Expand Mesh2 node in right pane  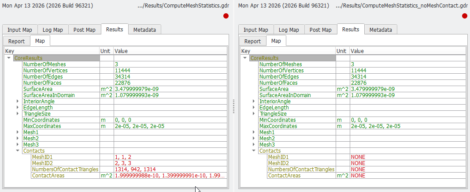(254, 139)
